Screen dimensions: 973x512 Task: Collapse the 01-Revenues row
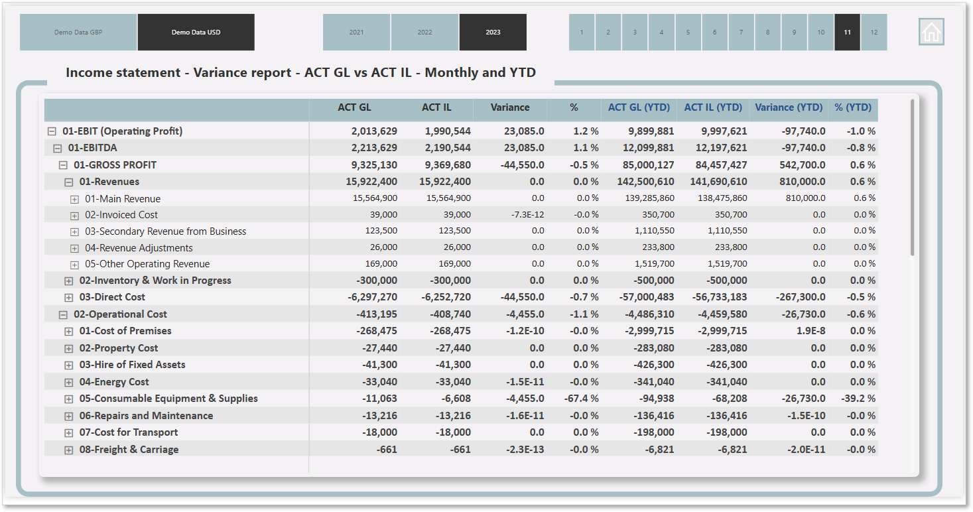68,182
